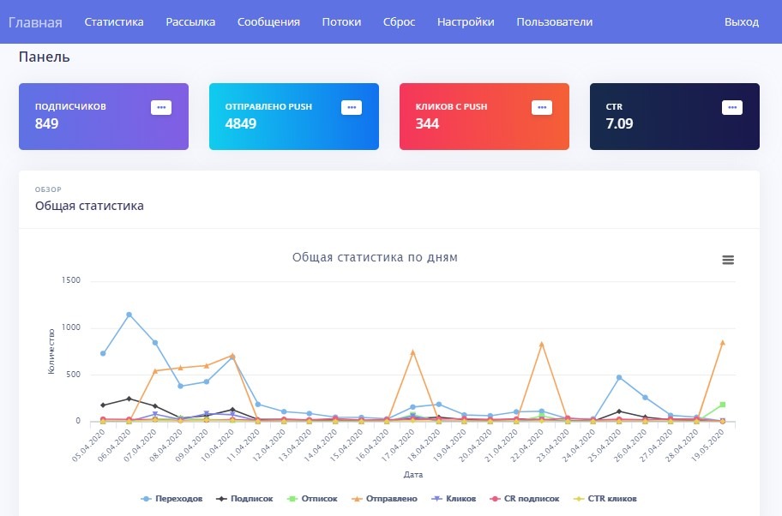Viewport: 782px width, 516px height.
Task: Hide the Отписок series in the legend
Action: coord(313,499)
